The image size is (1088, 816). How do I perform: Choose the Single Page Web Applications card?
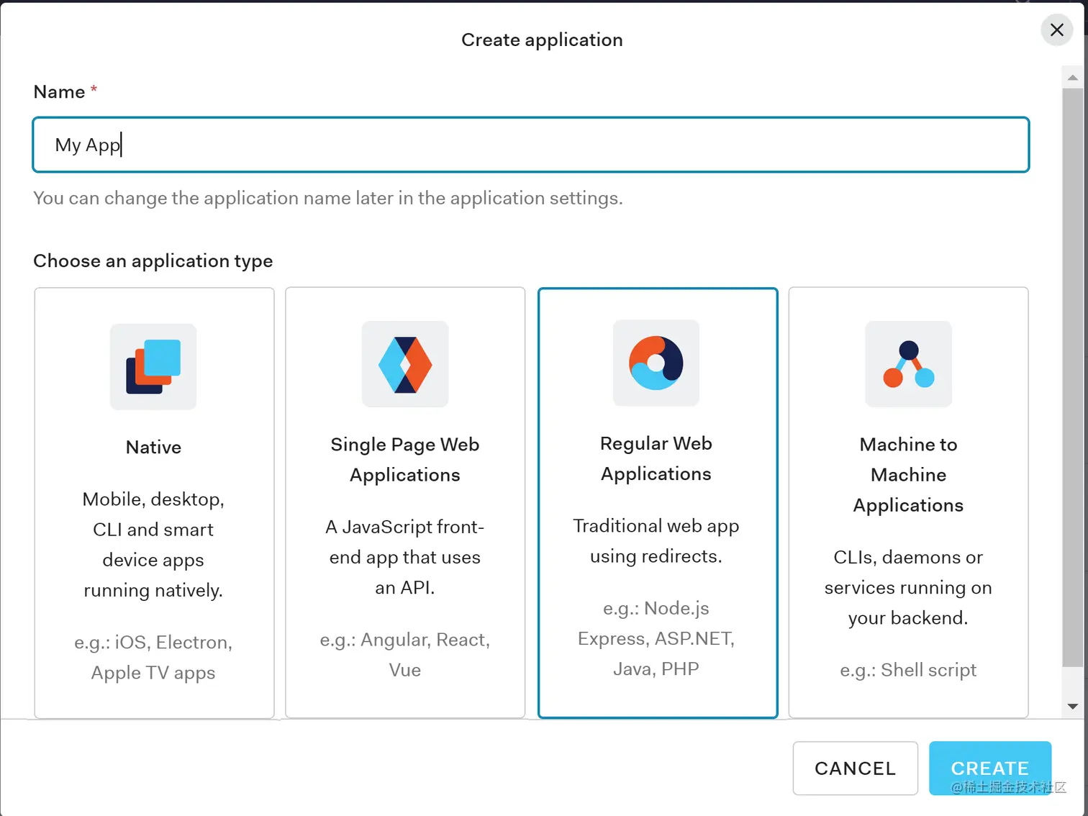click(x=404, y=502)
